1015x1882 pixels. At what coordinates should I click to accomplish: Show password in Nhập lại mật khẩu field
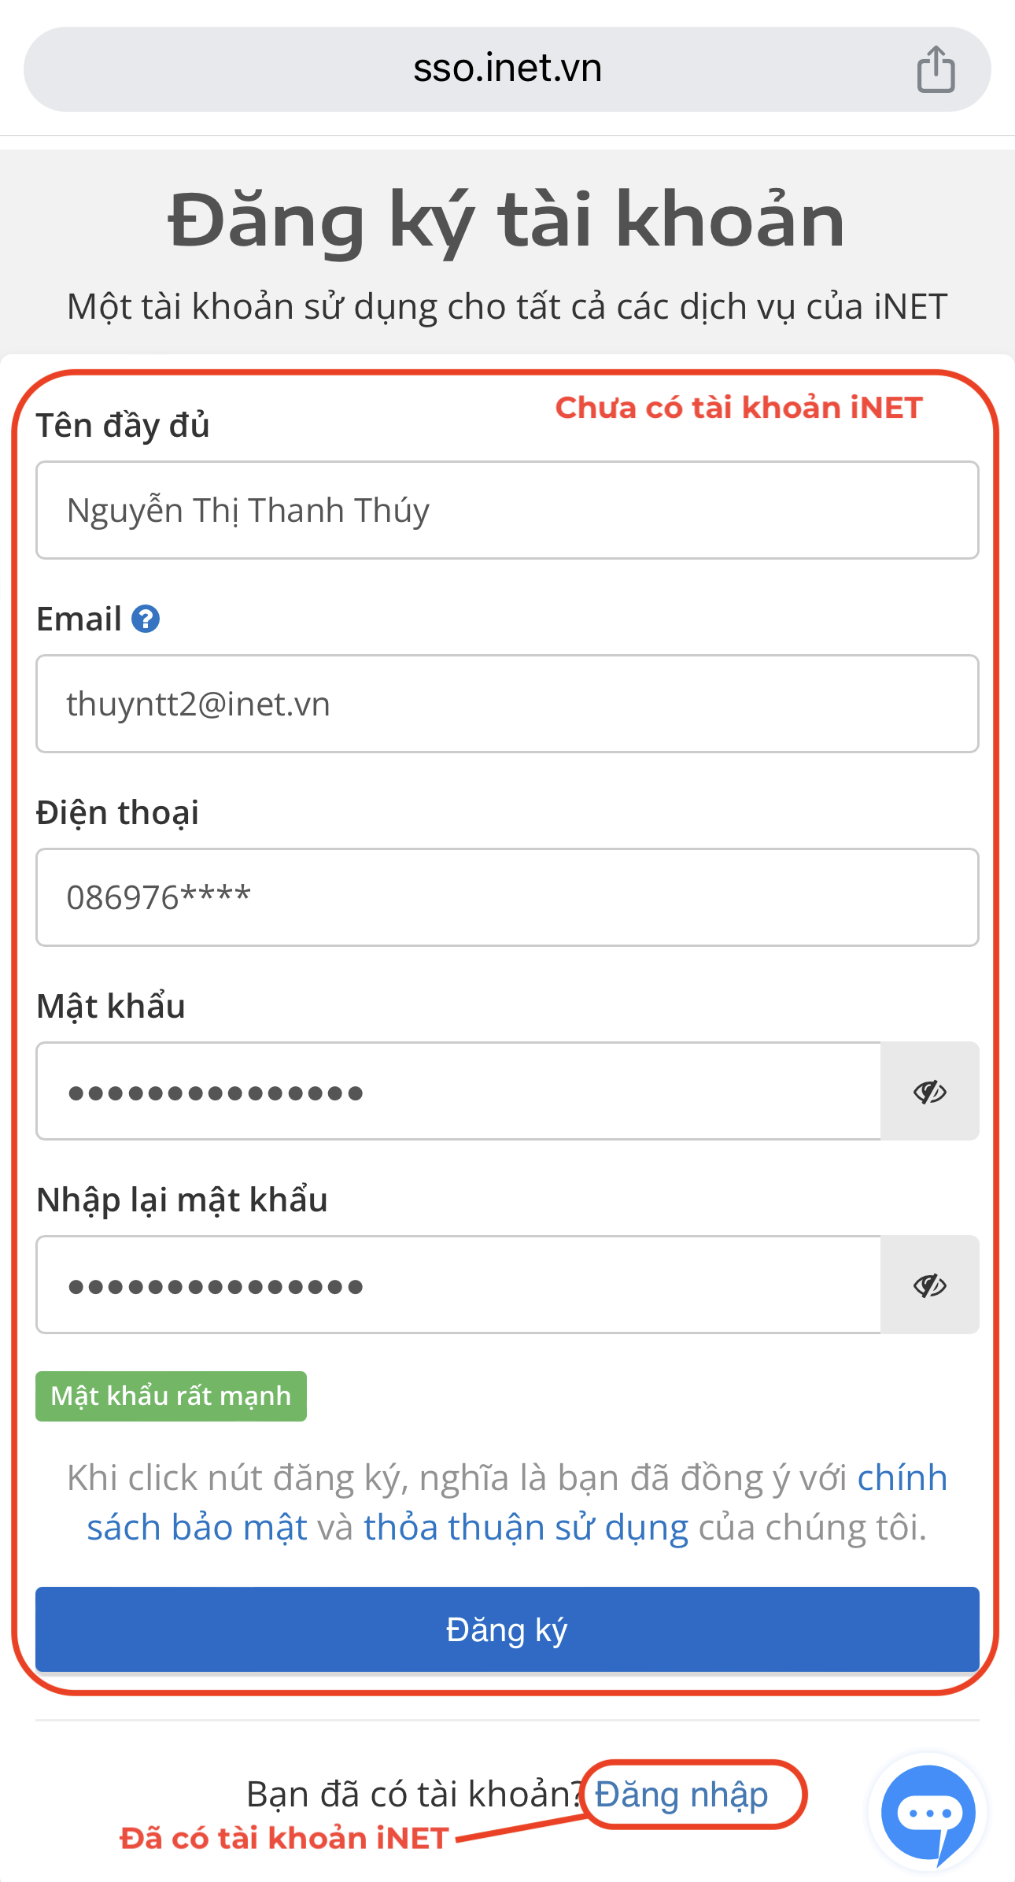(x=929, y=1285)
